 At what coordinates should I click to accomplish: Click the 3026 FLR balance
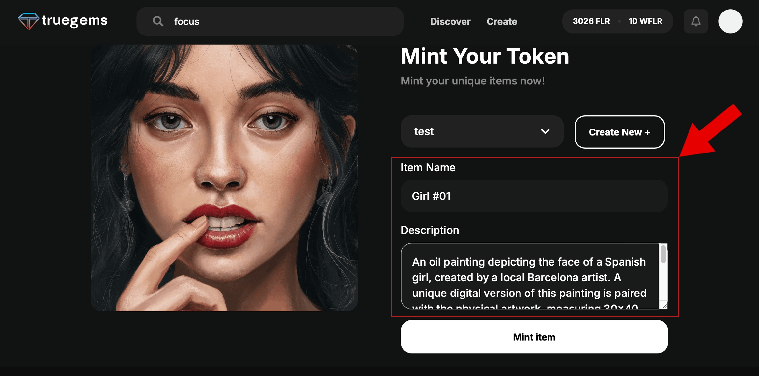pos(591,21)
